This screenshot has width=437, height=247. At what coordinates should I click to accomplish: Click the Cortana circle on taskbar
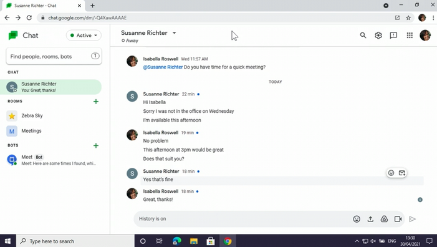[x=143, y=241]
